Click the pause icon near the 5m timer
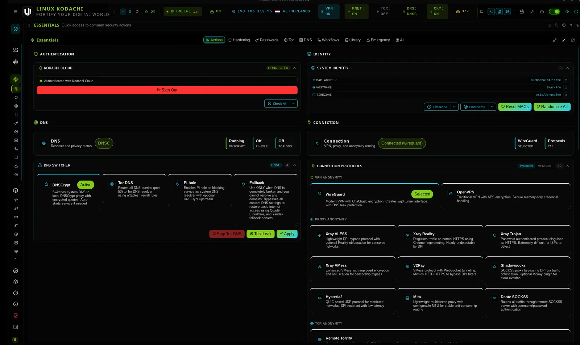Screen dimensions: 580x345 click(130, 12)
